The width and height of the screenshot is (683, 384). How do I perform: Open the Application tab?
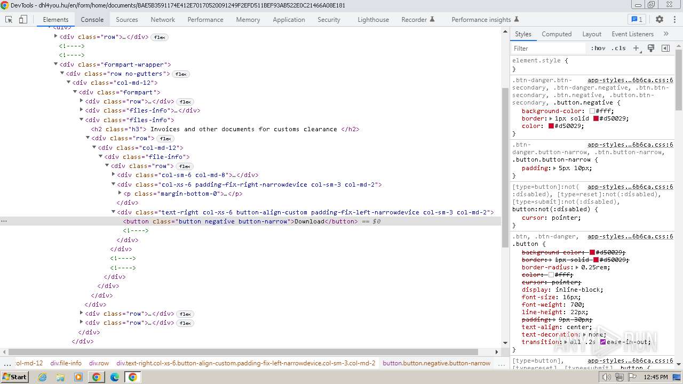(289, 19)
